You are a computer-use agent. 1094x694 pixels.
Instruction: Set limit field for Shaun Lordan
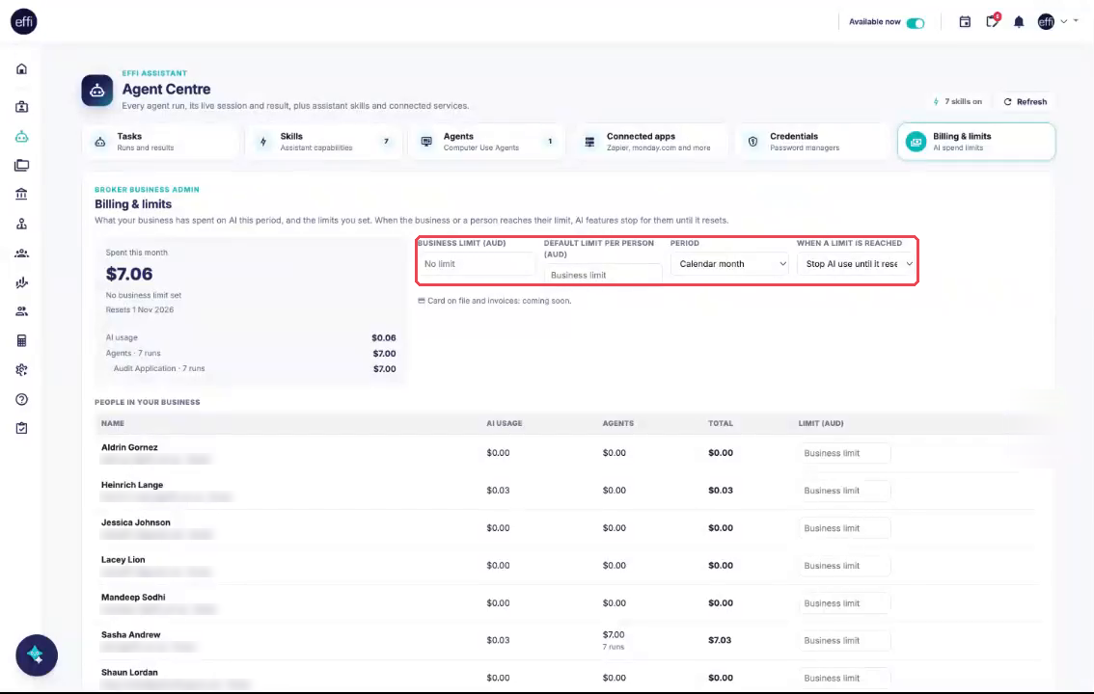pyautogui.click(x=844, y=678)
